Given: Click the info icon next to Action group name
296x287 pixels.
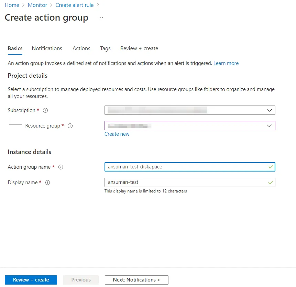Looking at the screenshot, I should (x=61, y=167).
